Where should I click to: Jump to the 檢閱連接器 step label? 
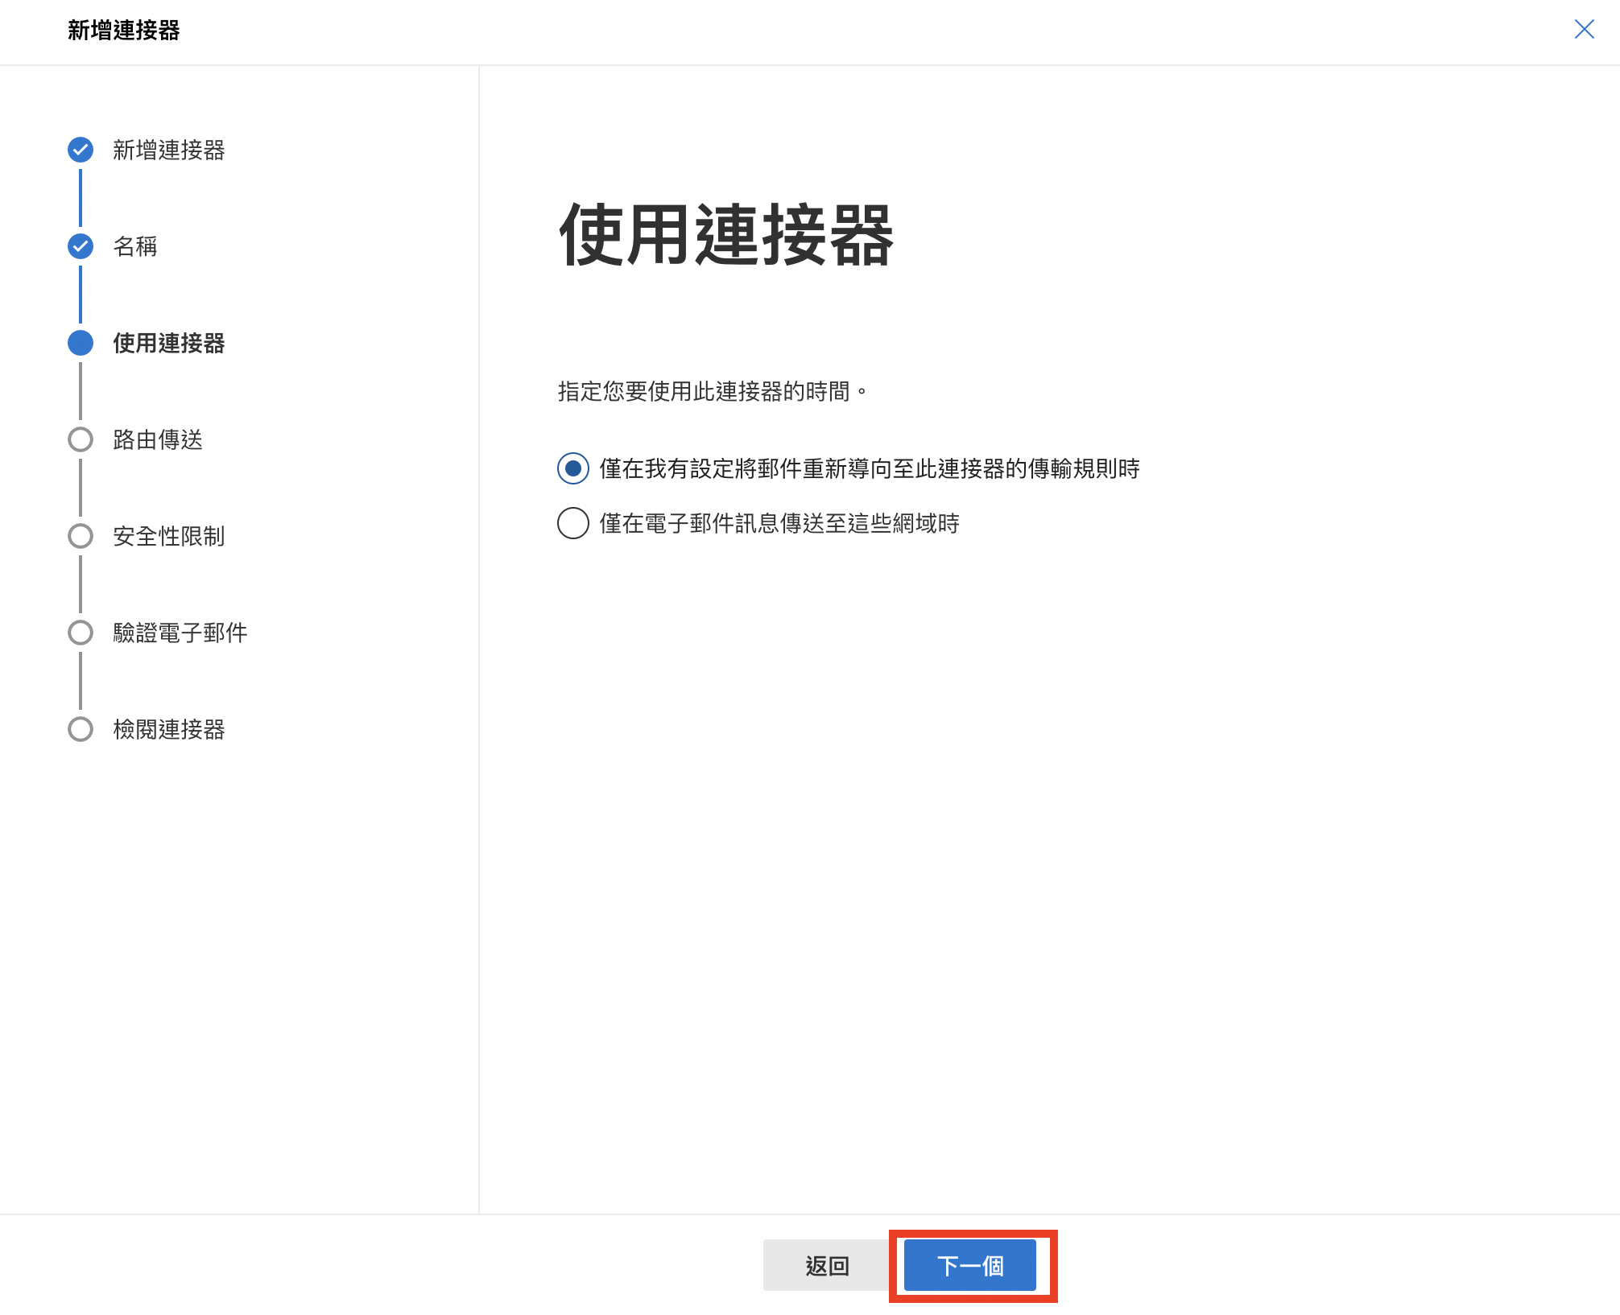point(169,729)
